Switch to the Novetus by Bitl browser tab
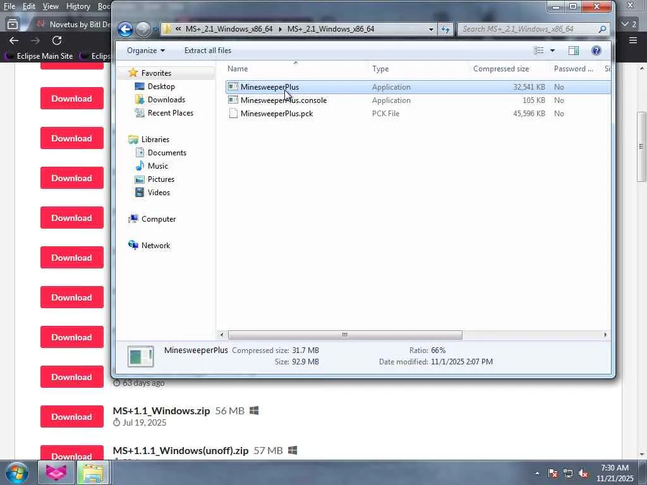The height and width of the screenshot is (485, 647). click(x=75, y=24)
